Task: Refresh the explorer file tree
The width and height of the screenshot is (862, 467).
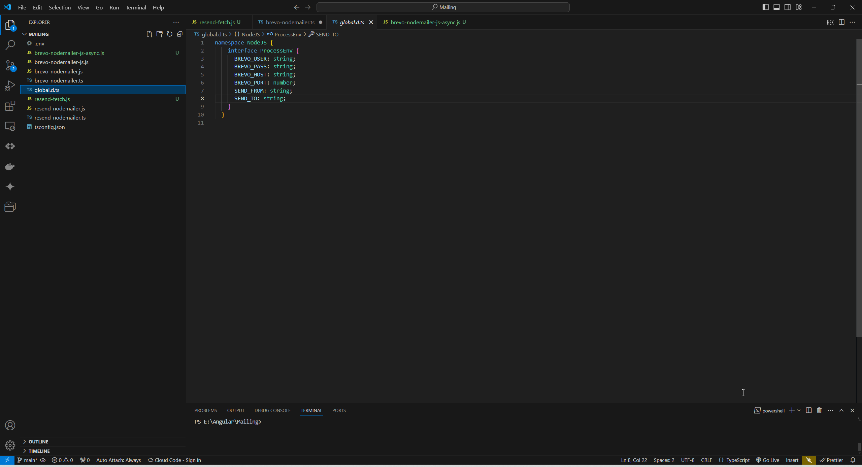Action: 170,34
